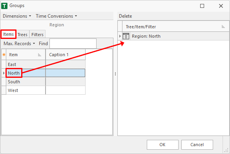Screen dimensions: 230x154
Task: Sort by the Item column header
Action: [26, 55]
